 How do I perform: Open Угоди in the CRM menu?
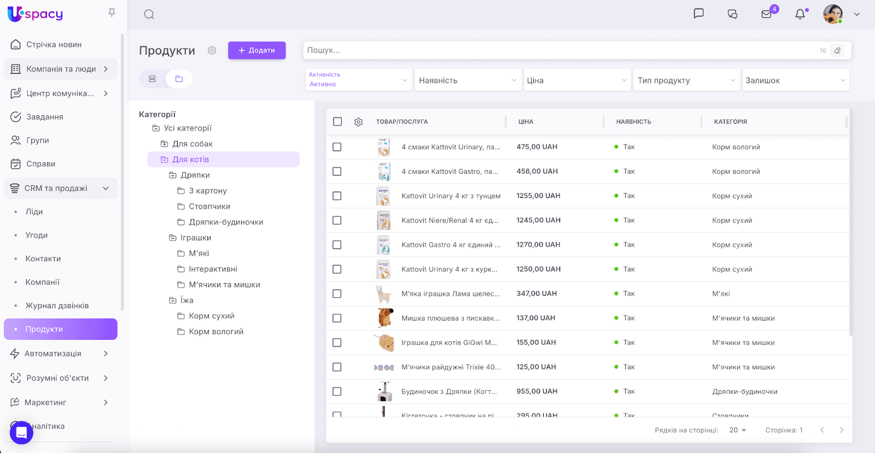pos(37,235)
